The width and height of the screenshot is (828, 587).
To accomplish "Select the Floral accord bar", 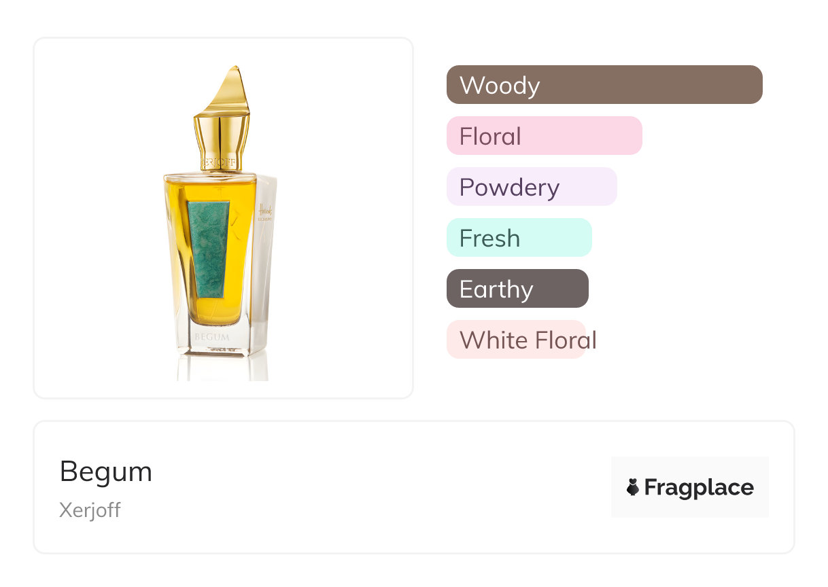I will pos(545,136).
